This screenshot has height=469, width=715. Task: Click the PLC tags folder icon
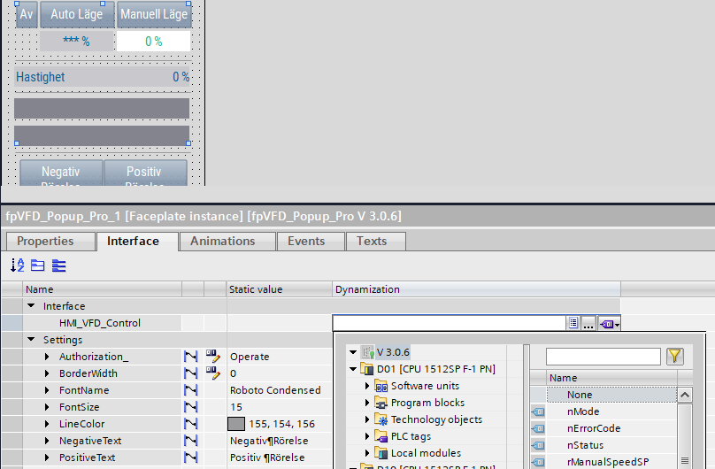pyautogui.click(x=381, y=436)
